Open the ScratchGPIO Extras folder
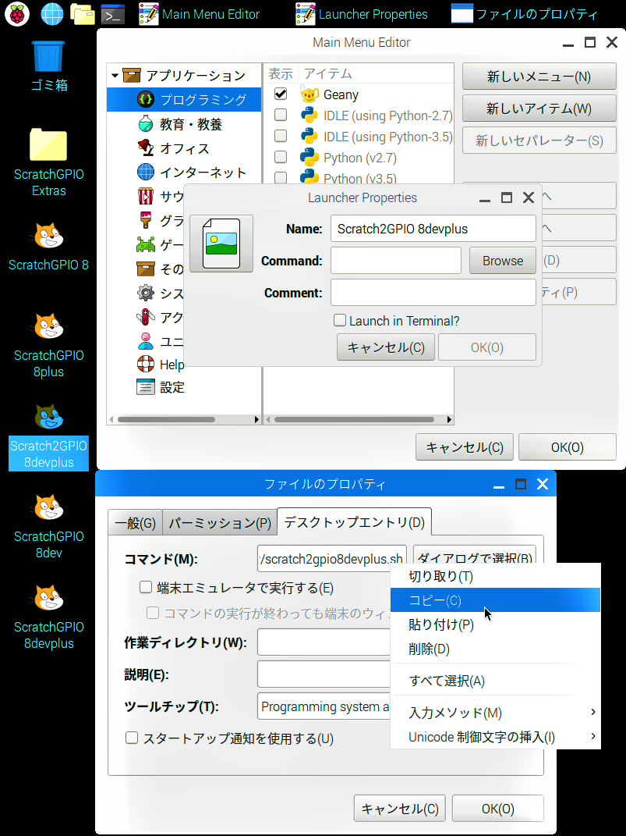The height and width of the screenshot is (836, 626). pos(48,162)
